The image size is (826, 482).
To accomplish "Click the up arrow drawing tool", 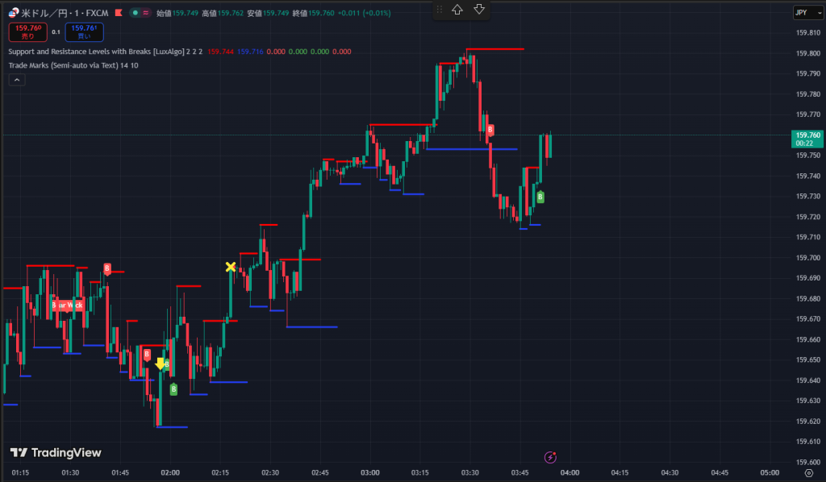I will 457,10.
